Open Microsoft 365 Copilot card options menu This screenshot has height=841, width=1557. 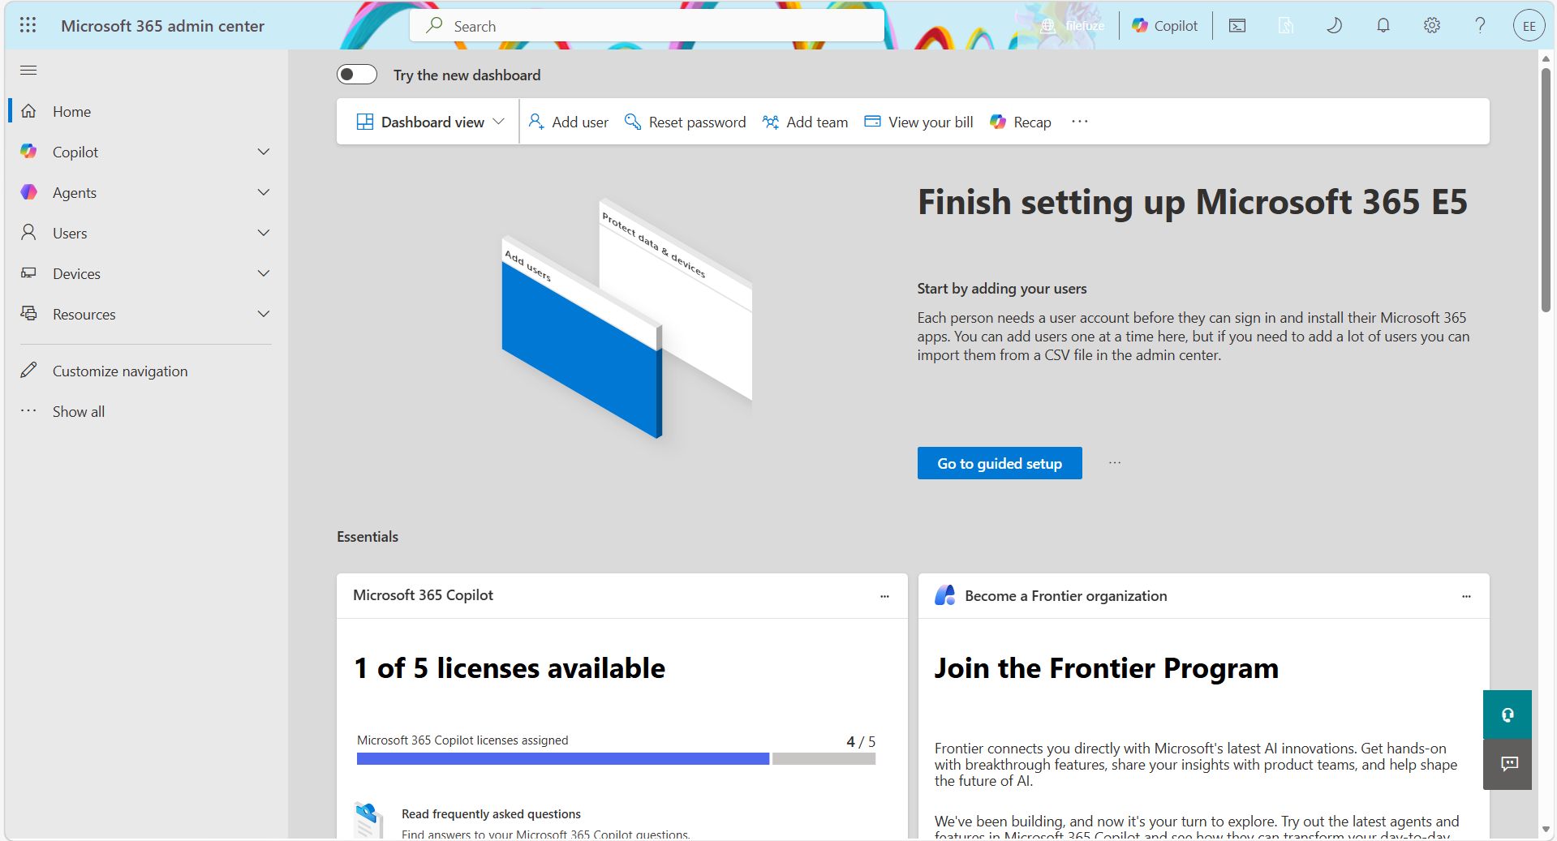[x=884, y=596]
